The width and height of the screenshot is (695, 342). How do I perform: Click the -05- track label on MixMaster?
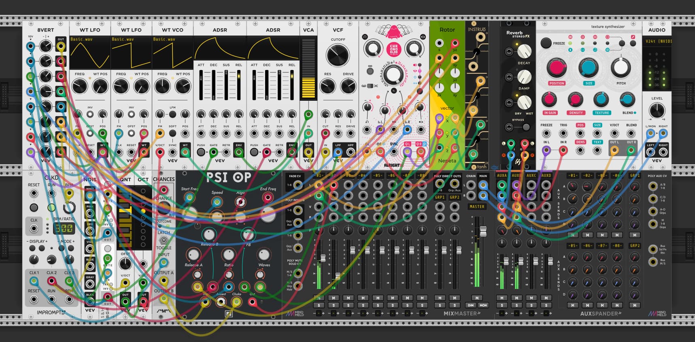pyautogui.click(x=377, y=176)
